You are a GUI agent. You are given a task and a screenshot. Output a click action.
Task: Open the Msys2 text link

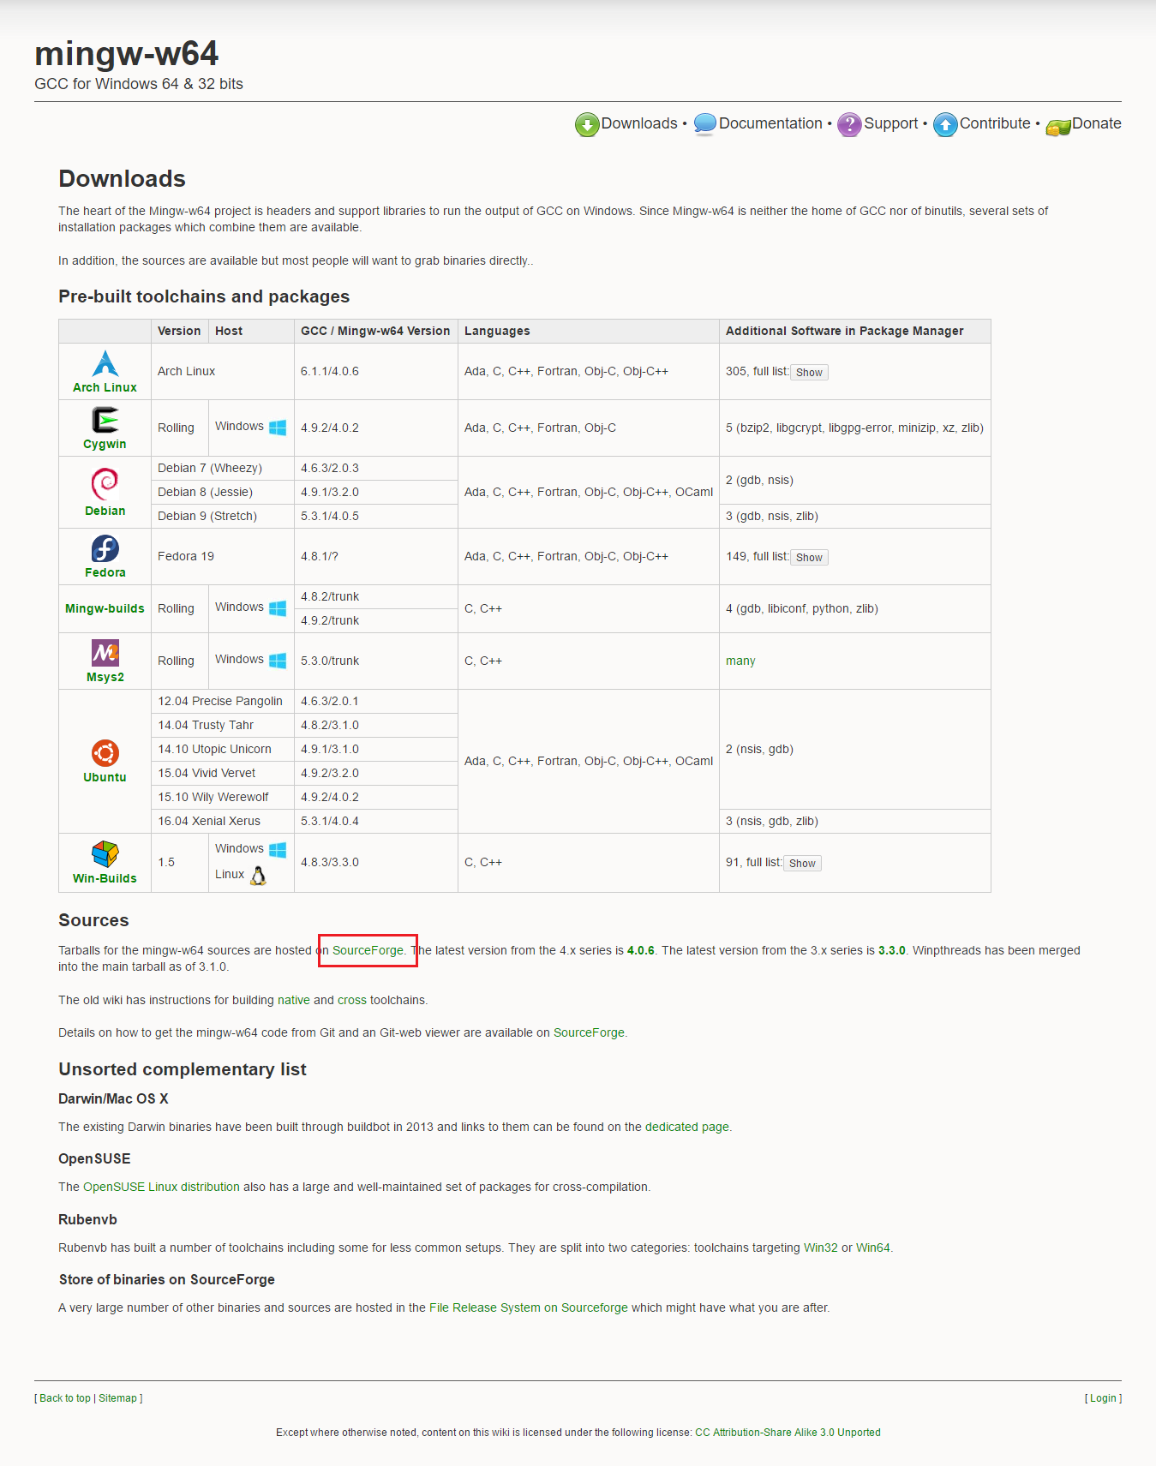pos(105,677)
